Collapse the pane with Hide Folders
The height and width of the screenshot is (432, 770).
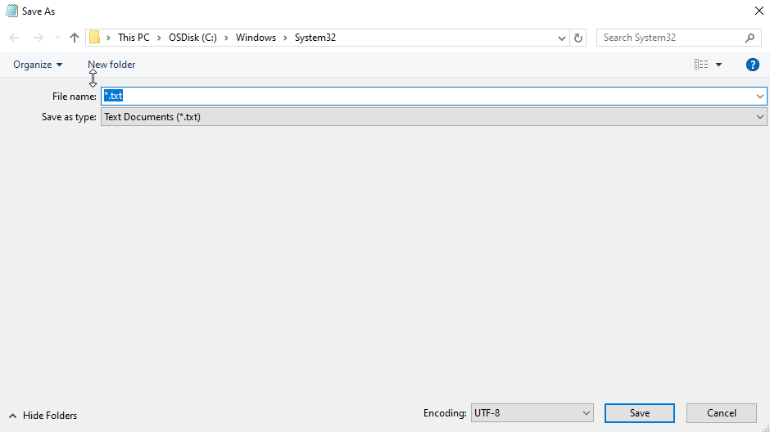(43, 416)
